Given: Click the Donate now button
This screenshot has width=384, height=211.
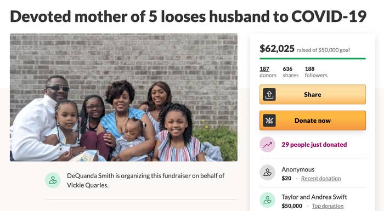Looking at the screenshot, I should click(x=313, y=121).
